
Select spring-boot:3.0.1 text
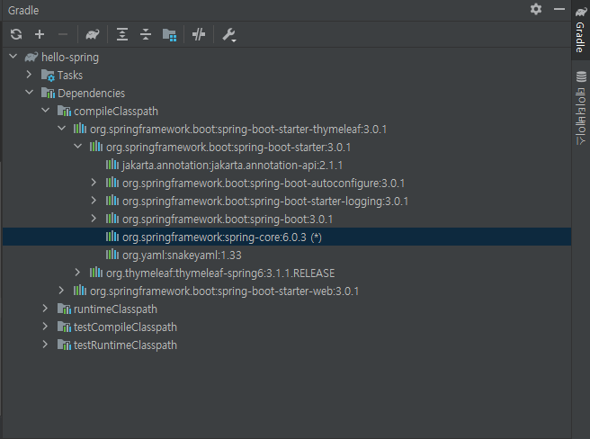pyautogui.click(x=228, y=219)
